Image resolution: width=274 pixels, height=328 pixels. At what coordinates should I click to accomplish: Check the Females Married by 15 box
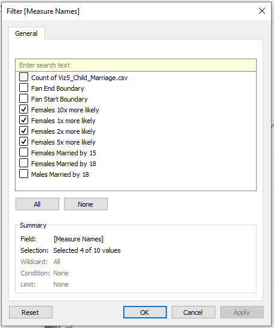click(23, 152)
